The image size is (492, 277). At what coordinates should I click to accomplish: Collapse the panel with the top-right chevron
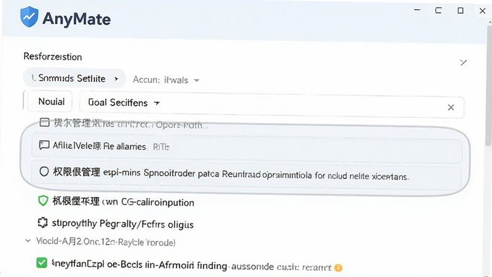coord(463,62)
